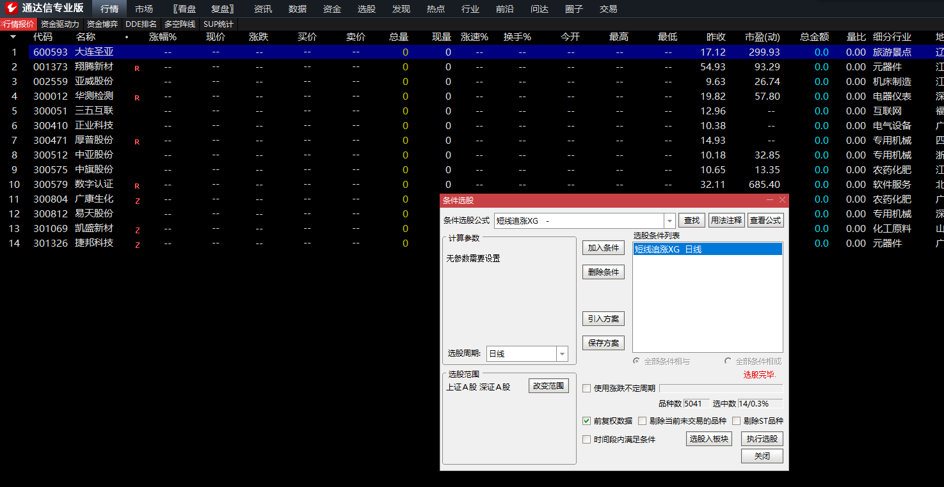Close the 条件选股 dialog with the X icon
Viewport: 944px width, 487px height.
click(x=782, y=200)
